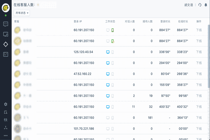
Task: Click the 在线时长 column header
Action: coord(183,22)
